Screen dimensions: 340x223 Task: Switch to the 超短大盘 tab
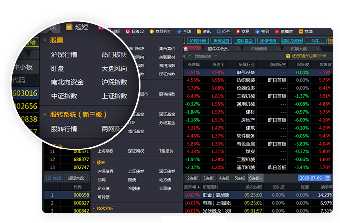click(x=76, y=178)
